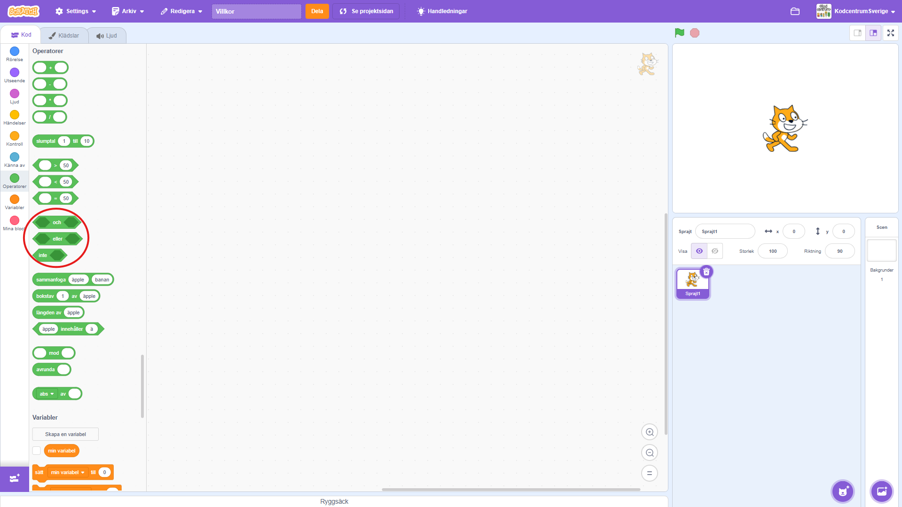Viewport: 902px width, 507px height.
Task: Zoom out the code workspace
Action: click(650, 452)
